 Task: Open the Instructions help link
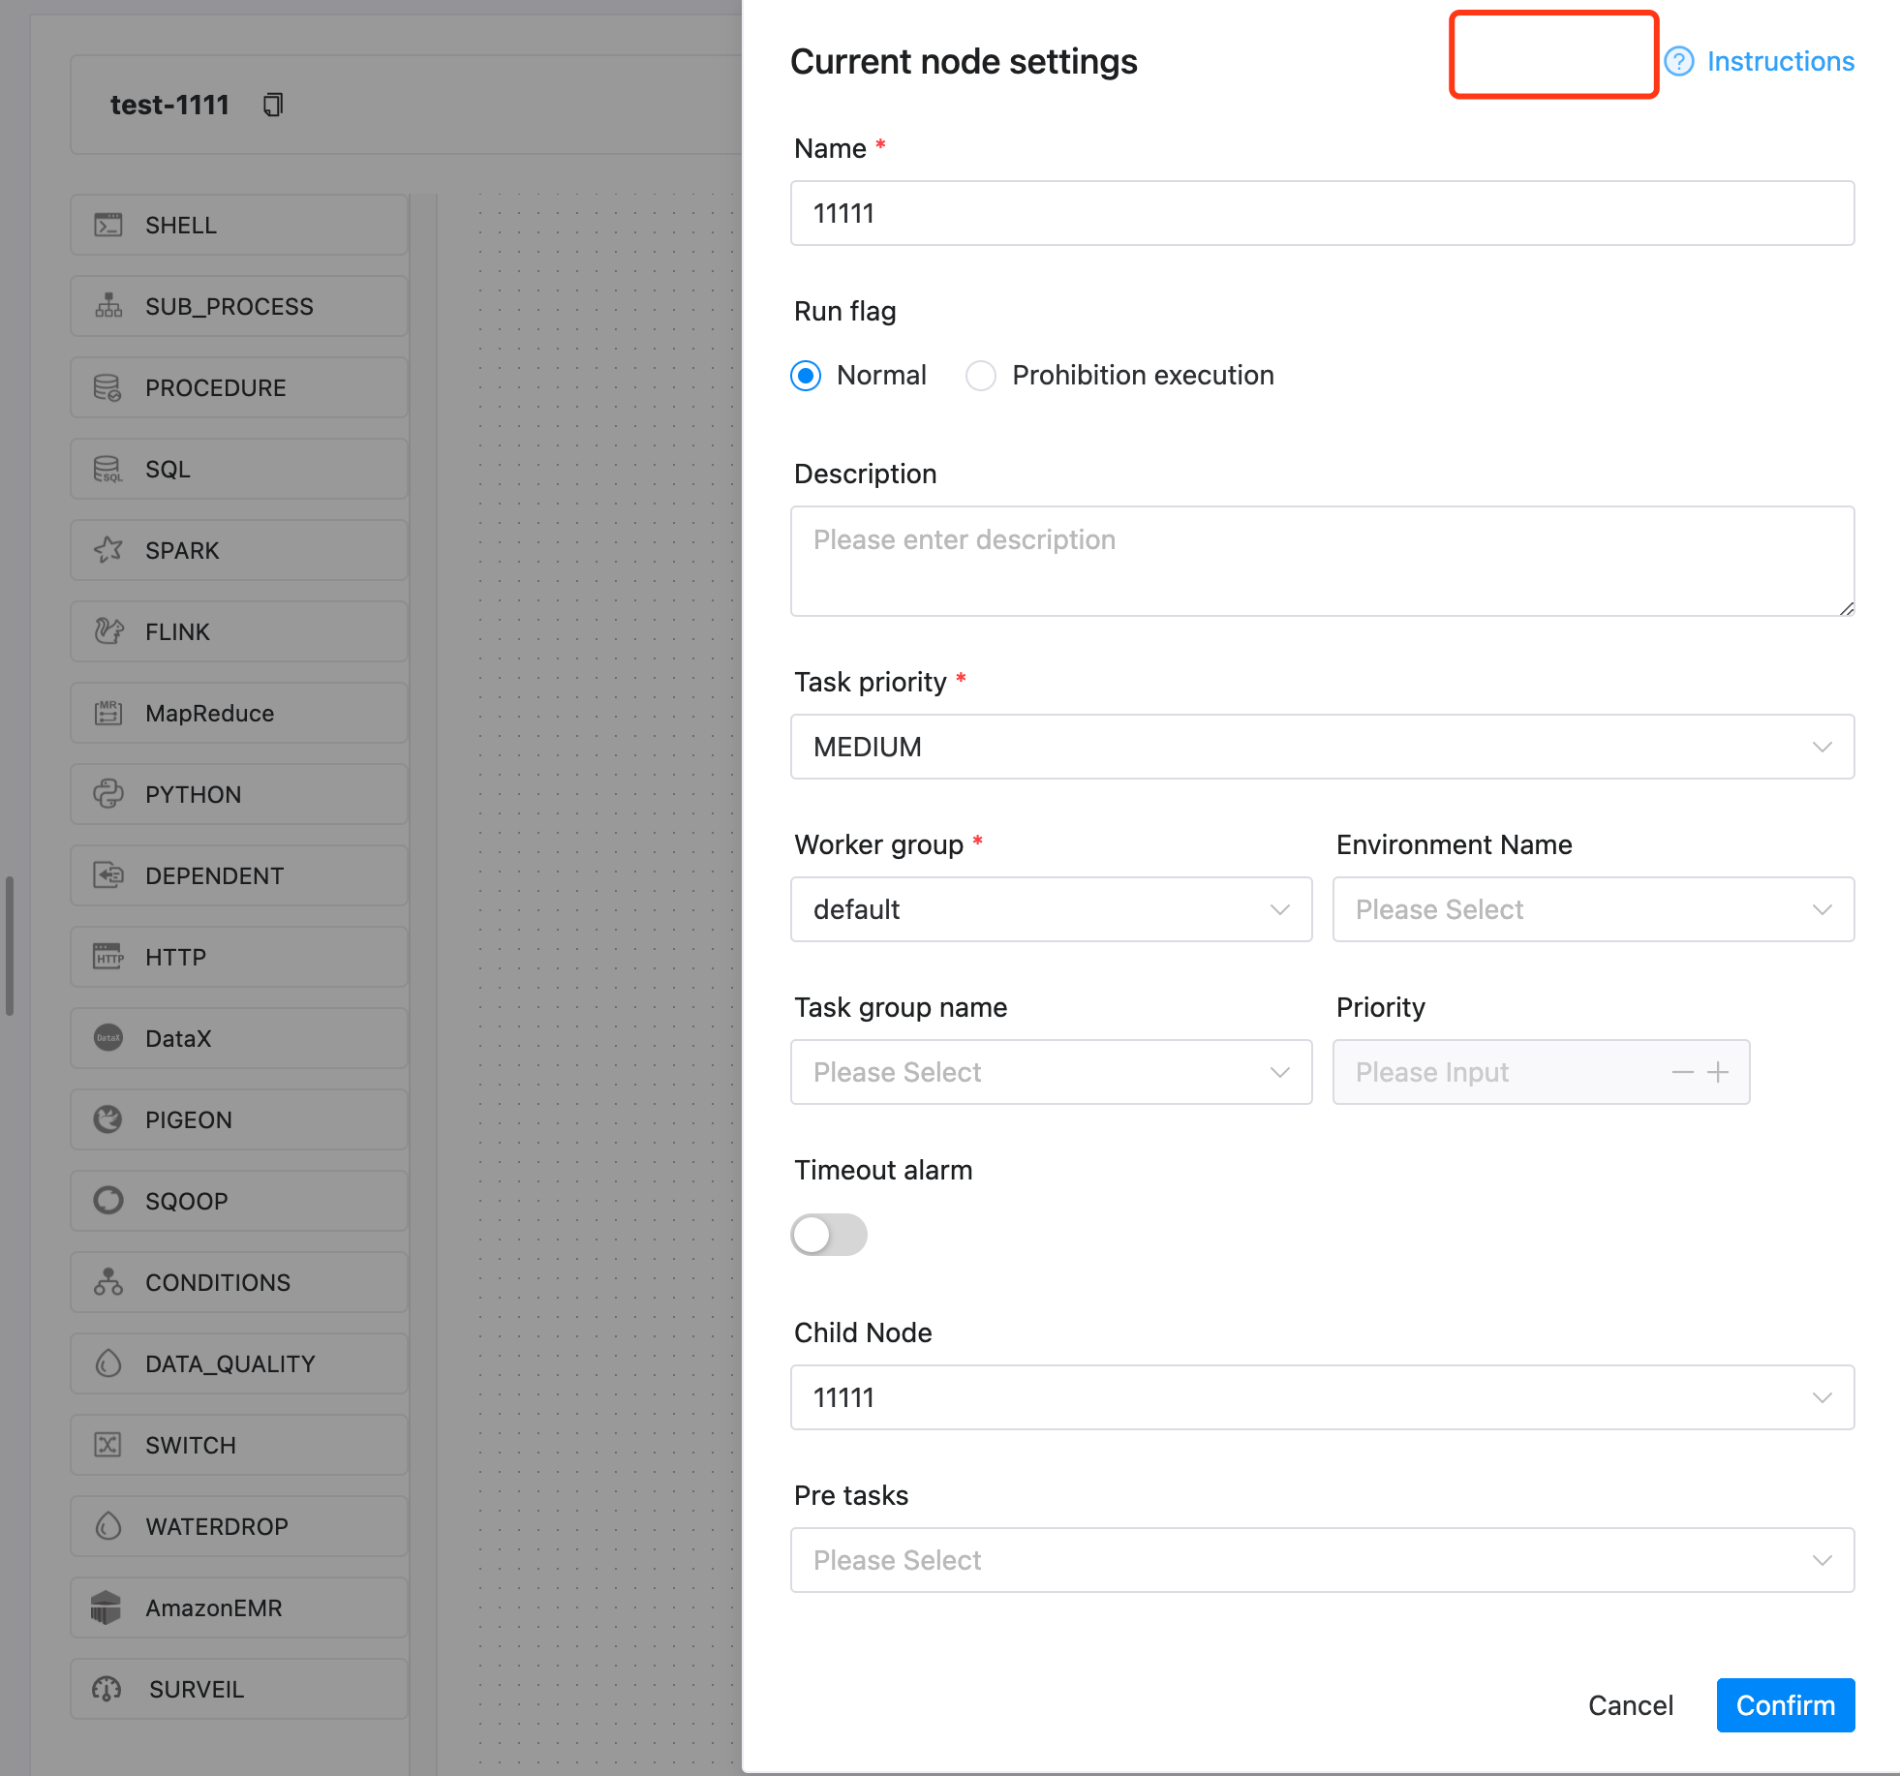click(x=1781, y=61)
